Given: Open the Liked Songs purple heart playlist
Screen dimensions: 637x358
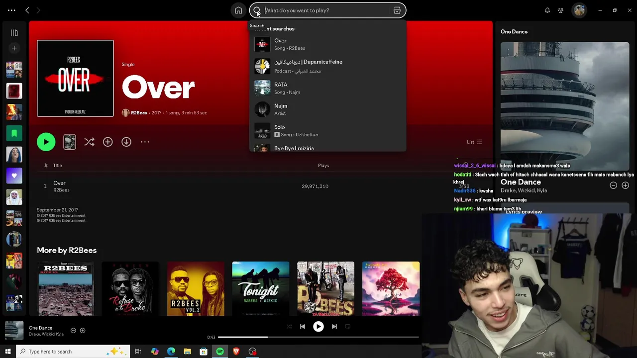Looking at the screenshot, I should [14, 176].
